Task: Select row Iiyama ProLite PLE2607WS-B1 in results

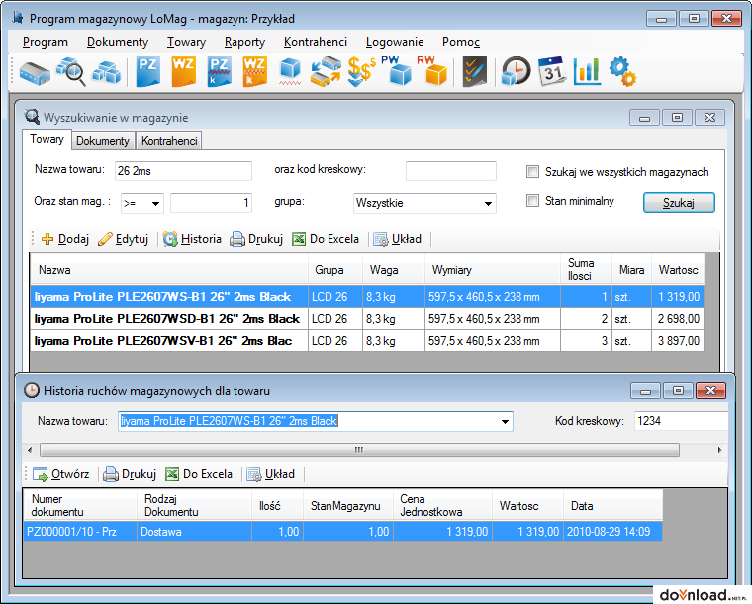Action: pyautogui.click(x=367, y=297)
